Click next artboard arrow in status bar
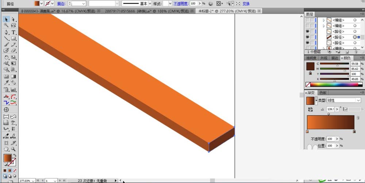The image size is (365, 183). (x=60, y=180)
